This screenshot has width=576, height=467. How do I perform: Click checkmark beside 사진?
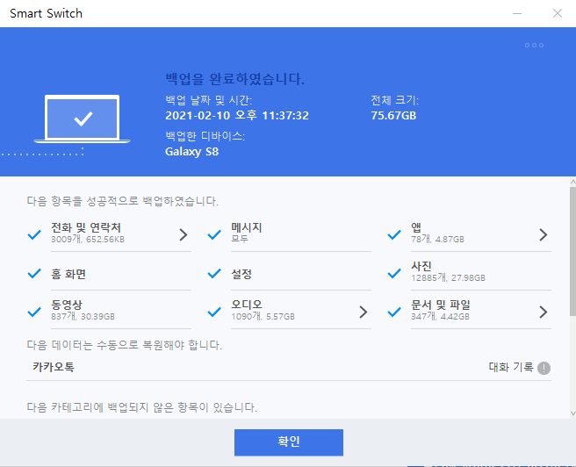click(x=394, y=274)
